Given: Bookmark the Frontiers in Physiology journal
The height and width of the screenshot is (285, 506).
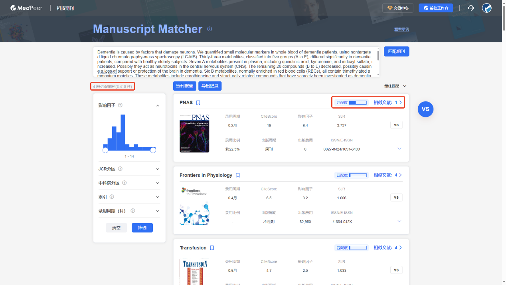Looking at the screenshot, I should (x=237, y=175).
